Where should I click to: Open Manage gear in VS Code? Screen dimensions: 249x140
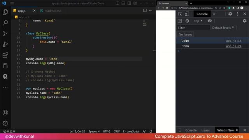click(x=5, y=123)
